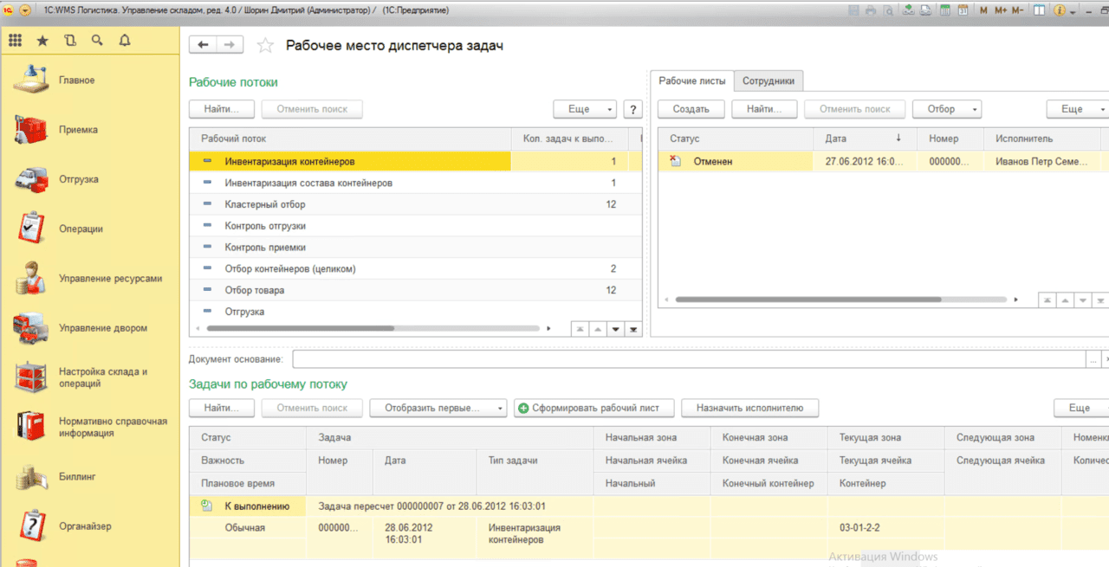Open global search magnifier icon

(97, 40)
